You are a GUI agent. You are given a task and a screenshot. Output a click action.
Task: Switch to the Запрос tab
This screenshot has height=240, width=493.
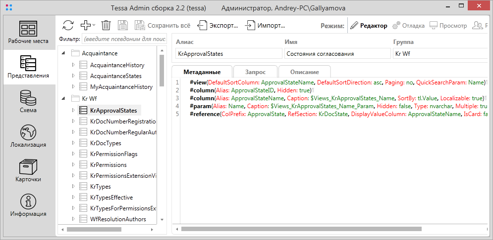[255, 72]
